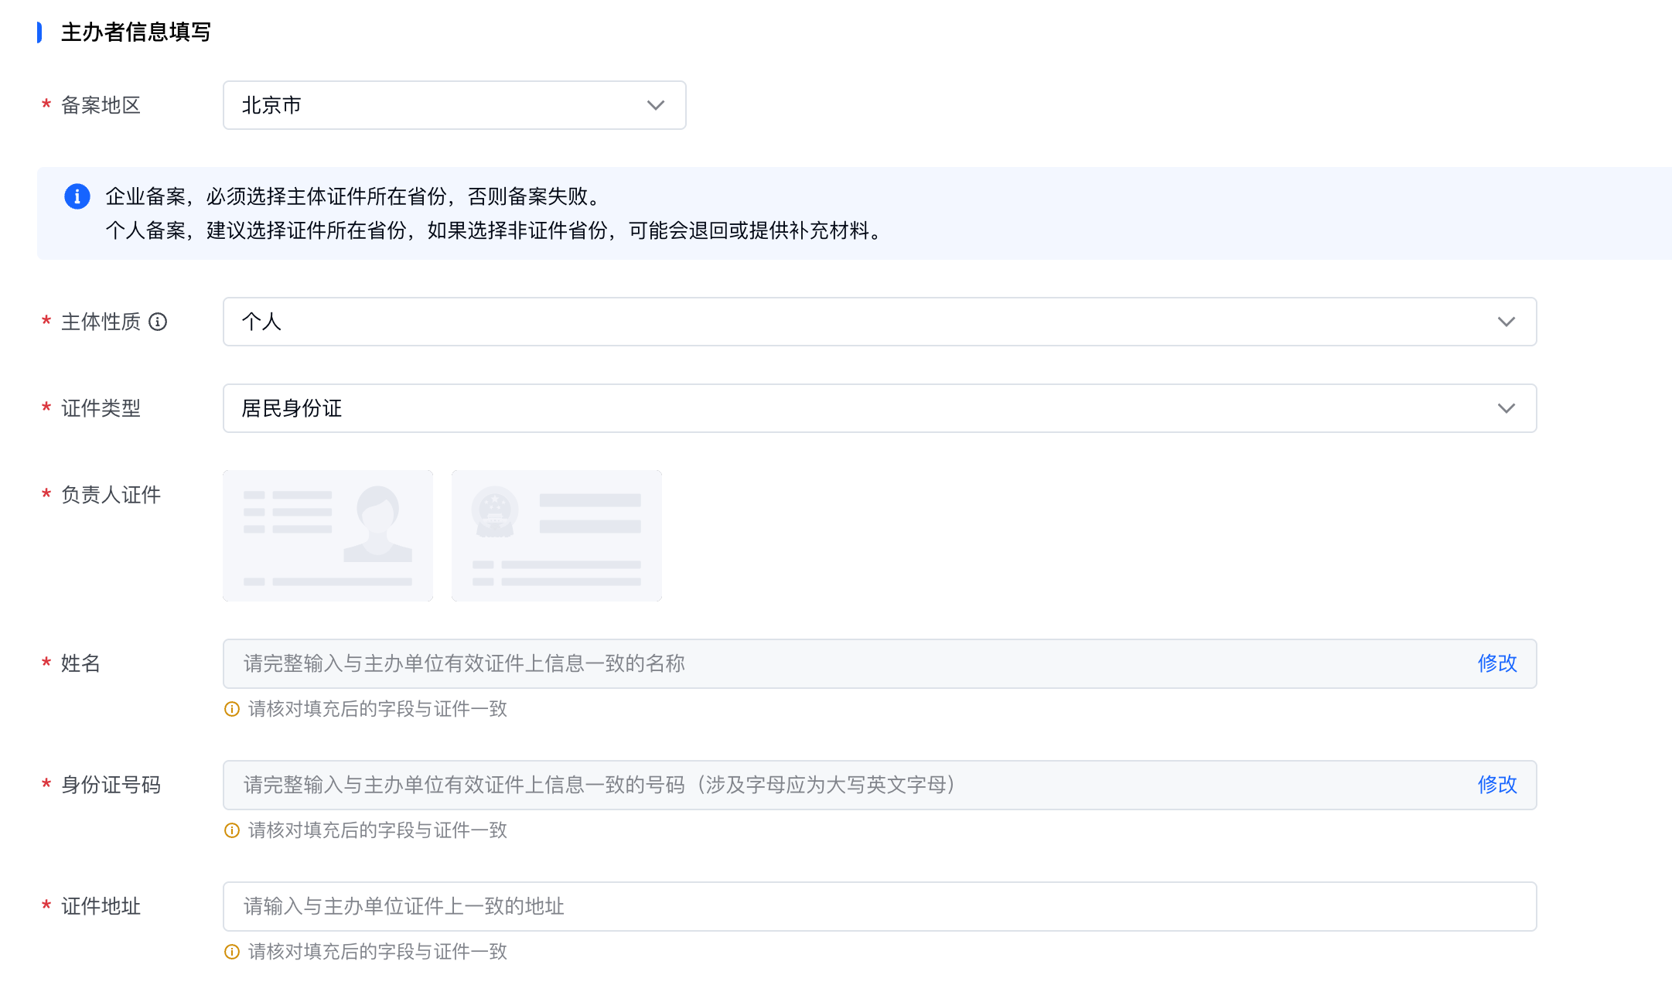
Task: Click warning icon under 姓名 field
Action: tap(232, 709)
